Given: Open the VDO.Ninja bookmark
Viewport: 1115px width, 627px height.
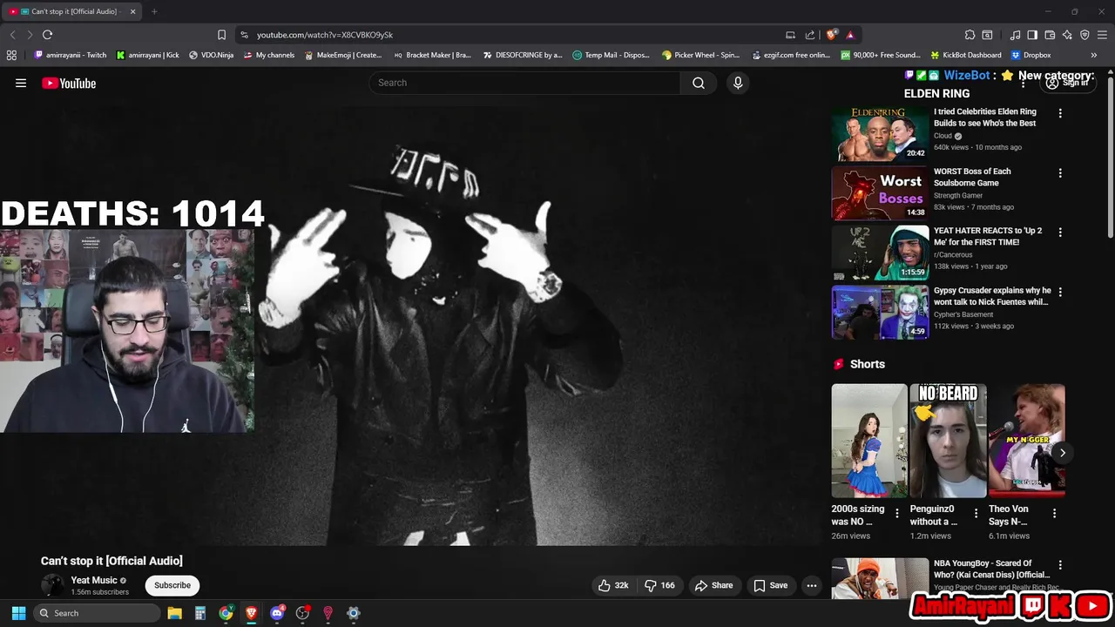Looking at the screenshot, I should pyautogui.click(x=211, y=55).
